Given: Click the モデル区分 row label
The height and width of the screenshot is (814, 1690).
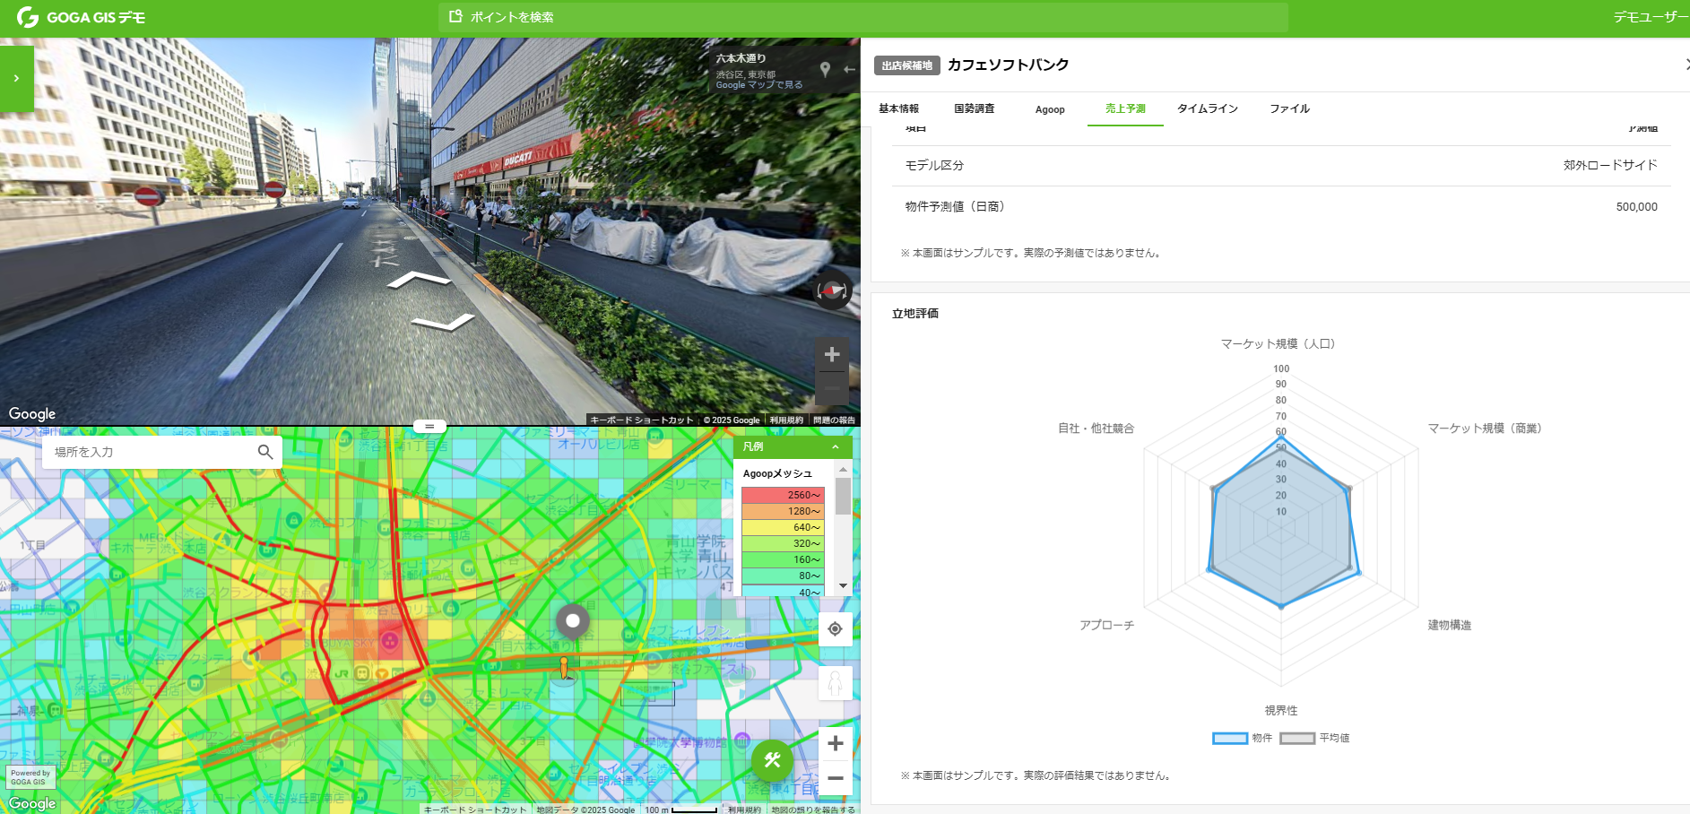Looking at the screenshot, I should [934, 165].
